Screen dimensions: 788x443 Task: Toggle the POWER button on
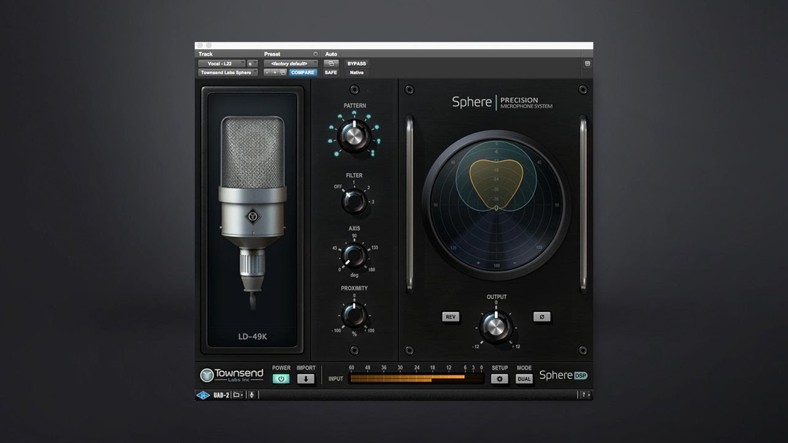(281, 379)
